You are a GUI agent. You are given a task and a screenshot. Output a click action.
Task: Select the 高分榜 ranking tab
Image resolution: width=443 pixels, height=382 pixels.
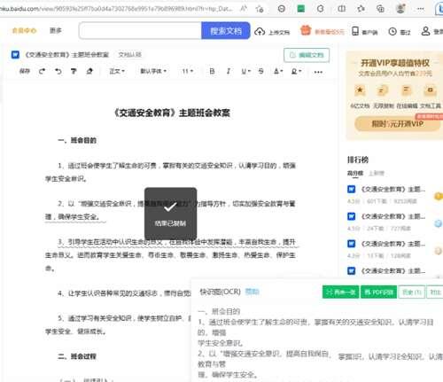pyautogui.click(x=355, y=173)
